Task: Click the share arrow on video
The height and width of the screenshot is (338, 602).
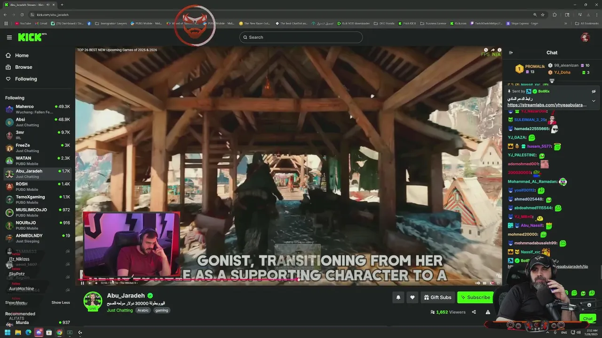Action: click(x=492, y=50)
